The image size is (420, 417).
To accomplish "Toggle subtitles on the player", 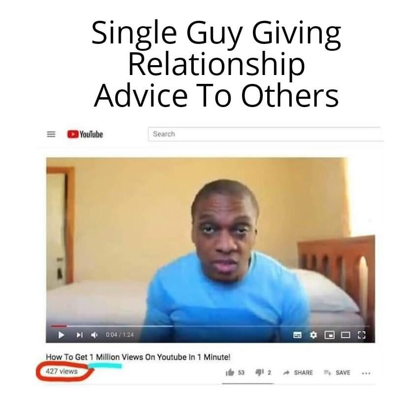I will pos(297,335).
